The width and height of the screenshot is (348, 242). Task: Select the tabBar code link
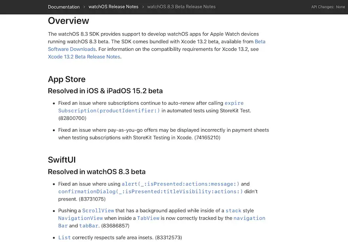pos(89,226)
